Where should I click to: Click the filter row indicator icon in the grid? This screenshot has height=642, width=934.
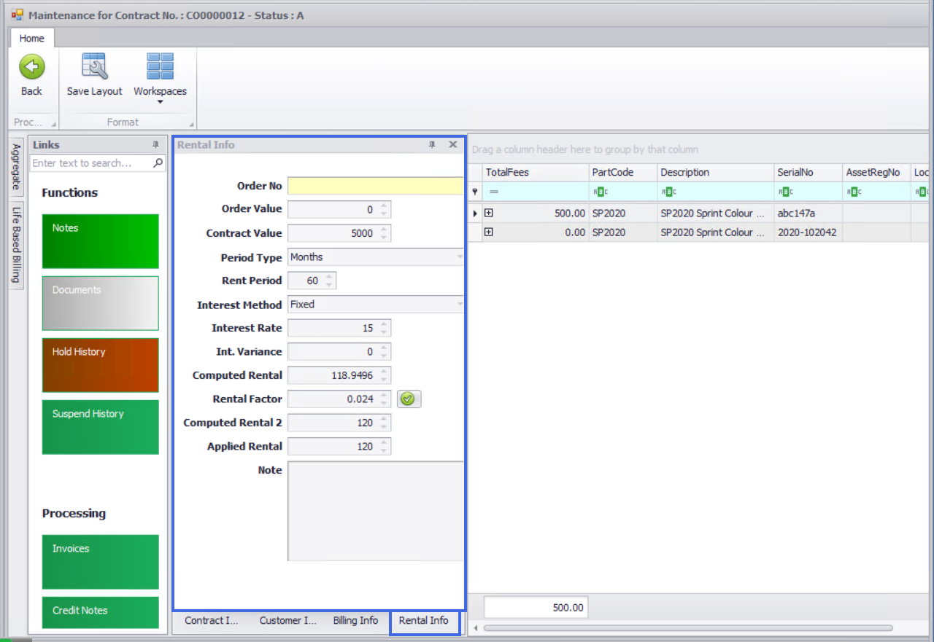click(x=475, y=192)
